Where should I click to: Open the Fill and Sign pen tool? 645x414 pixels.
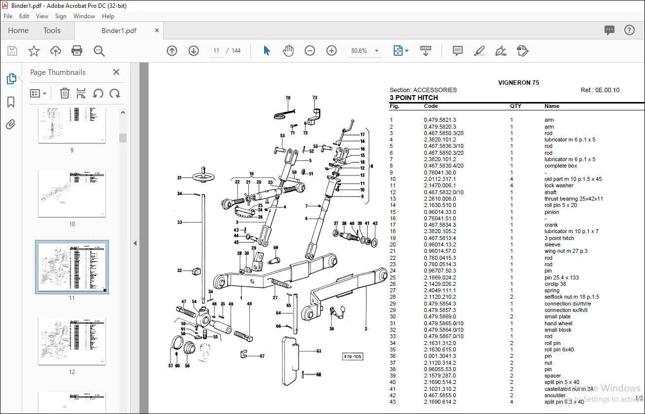(501, 51)
